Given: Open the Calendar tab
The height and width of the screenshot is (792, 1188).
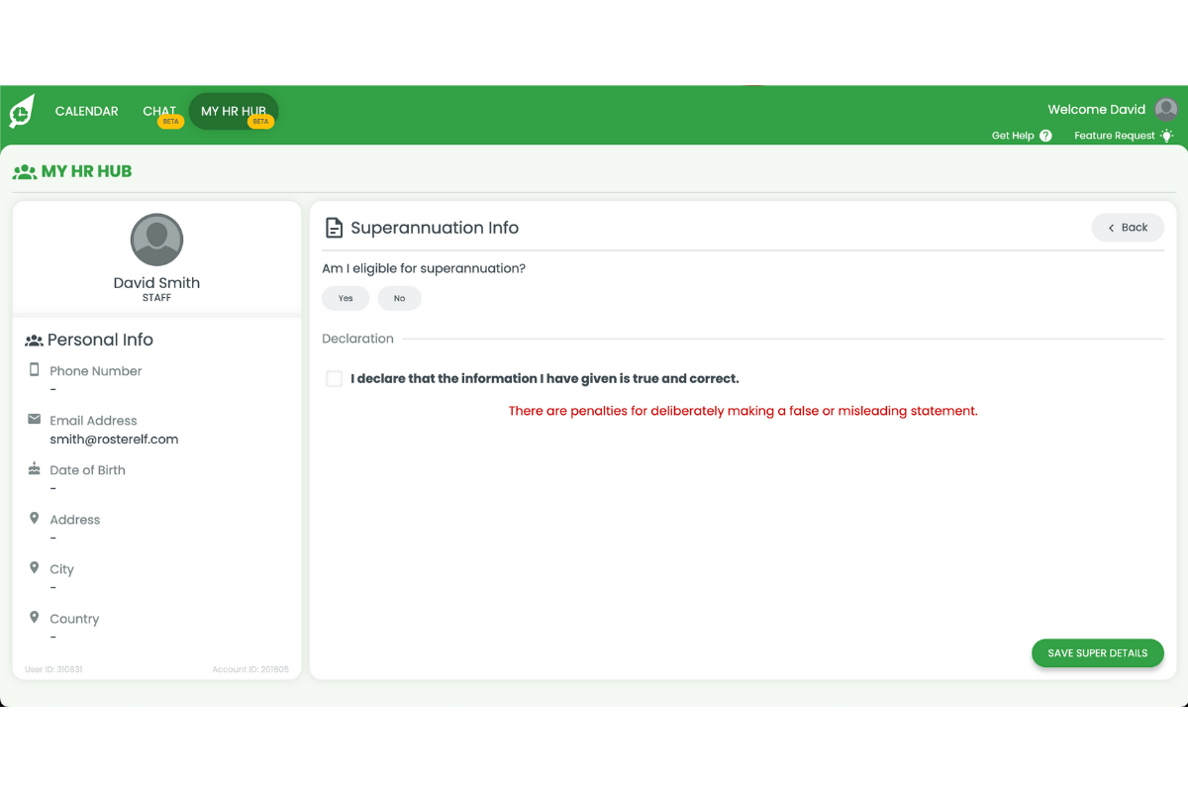Looking at the screenshot, I should [87, 112].
